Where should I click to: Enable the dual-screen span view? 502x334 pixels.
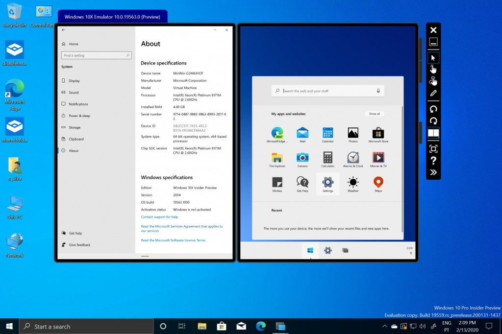(433, 133)
